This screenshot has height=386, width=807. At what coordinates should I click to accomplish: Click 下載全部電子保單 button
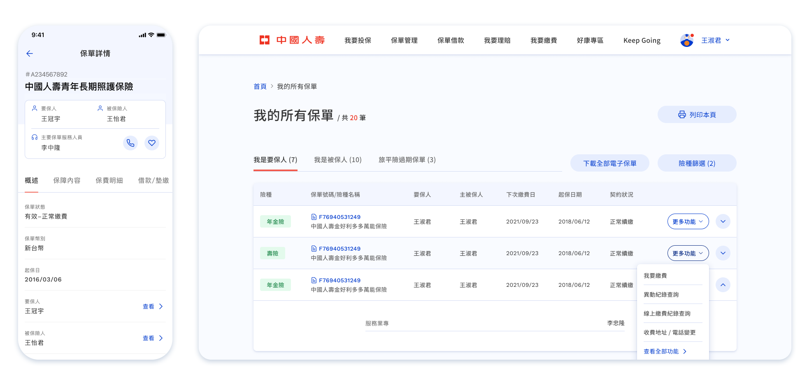tap(610, 163)
